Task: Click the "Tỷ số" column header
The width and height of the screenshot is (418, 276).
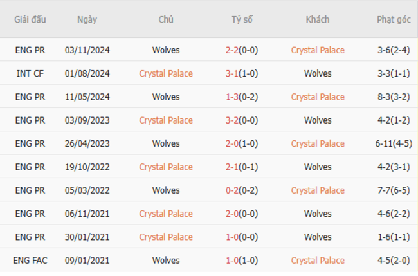Action: point(242,19)
